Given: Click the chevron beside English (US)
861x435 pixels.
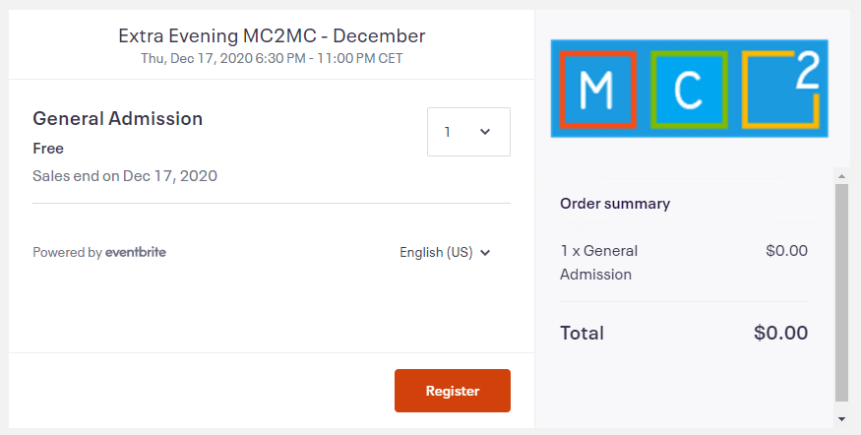Looking at the screenshot, I should pos(485,253).
